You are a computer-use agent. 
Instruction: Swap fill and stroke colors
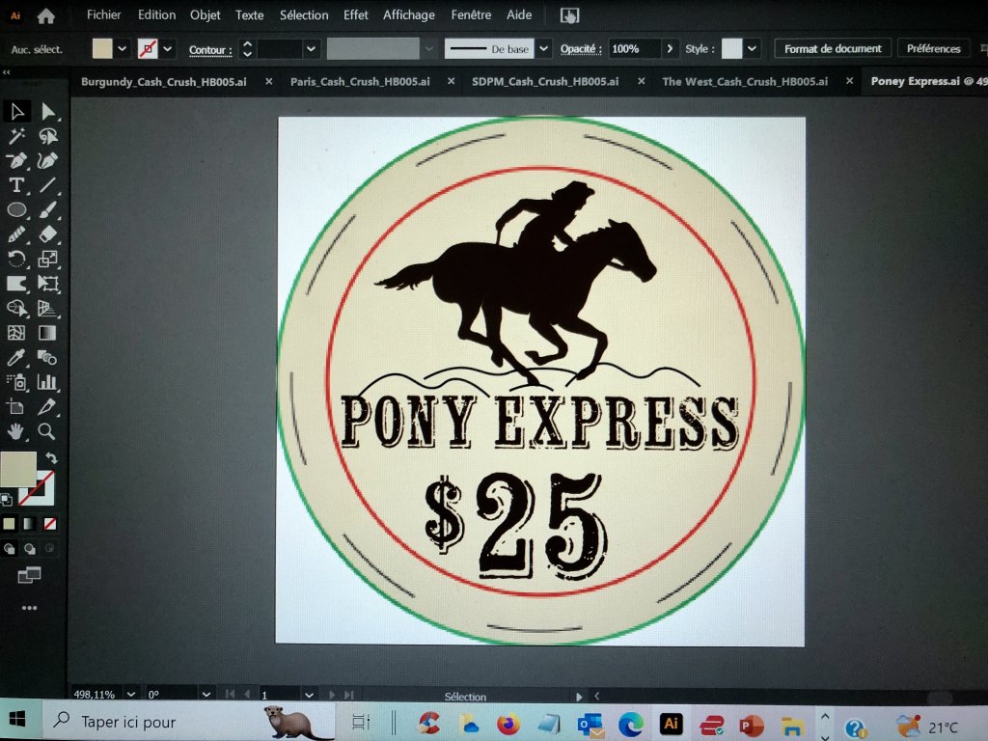point(51,458)
